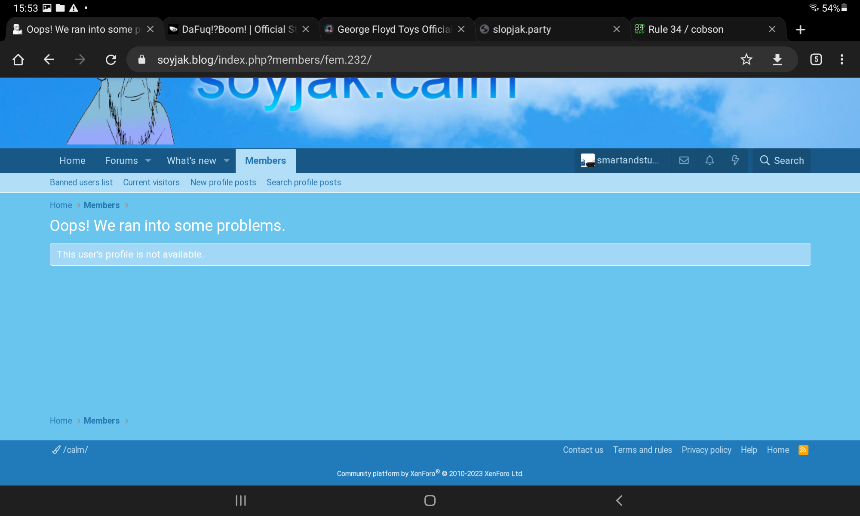The width and height of the screenshot is (860, 516).
Task: Go to browser home icon
Action: coord(18,59)
